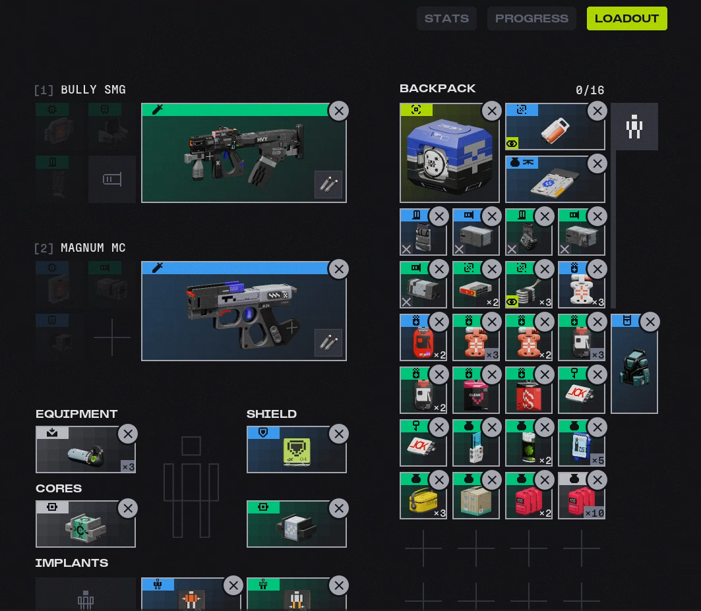Viewport: 701px width, 611px height.
Task: Select the grenade in the Equipment slot
Action: point(84,453)
